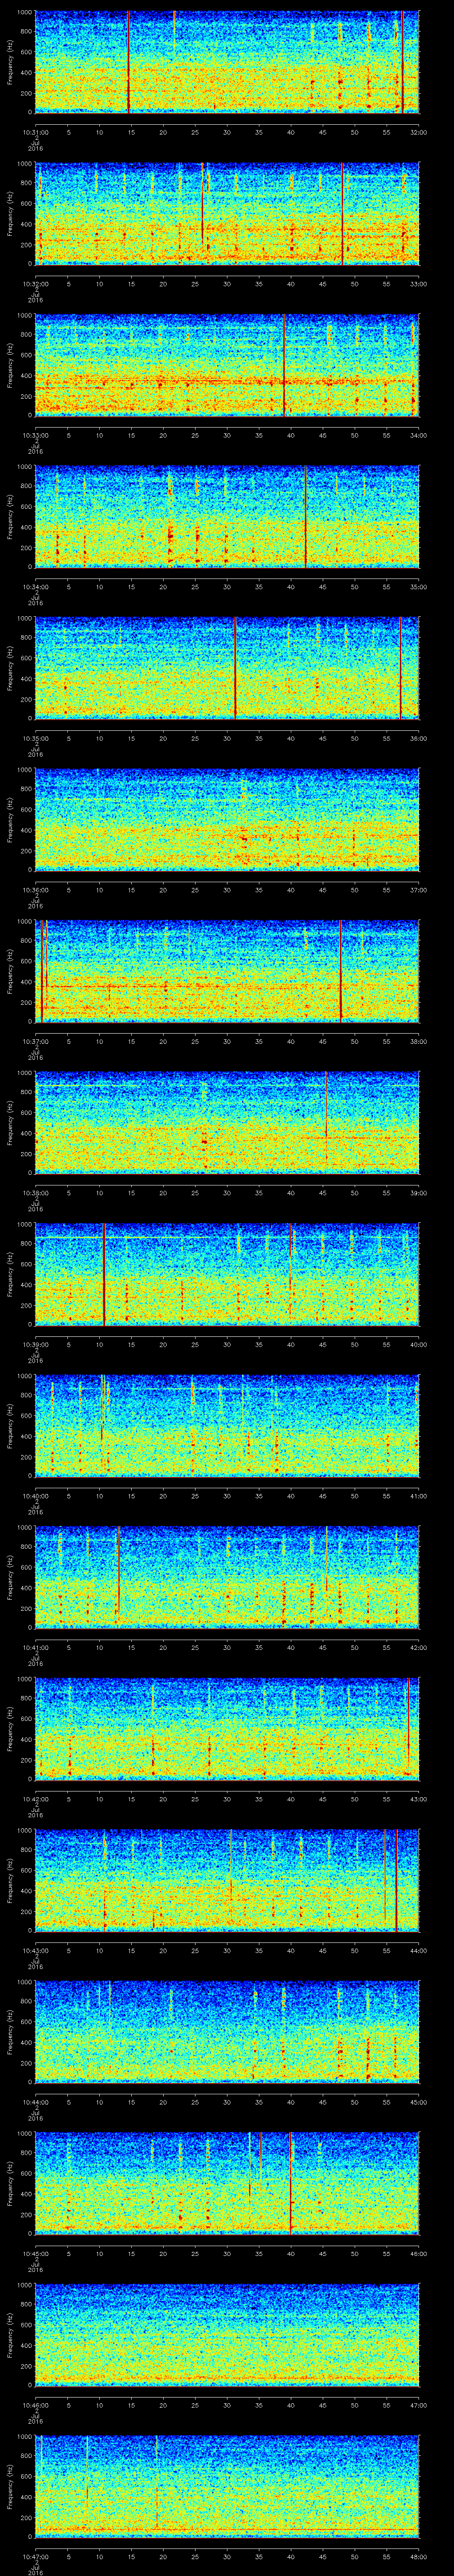This screenshot has height=2576, width=454.
Task: Click the 32:00 end time label
Action: (419, 131)
